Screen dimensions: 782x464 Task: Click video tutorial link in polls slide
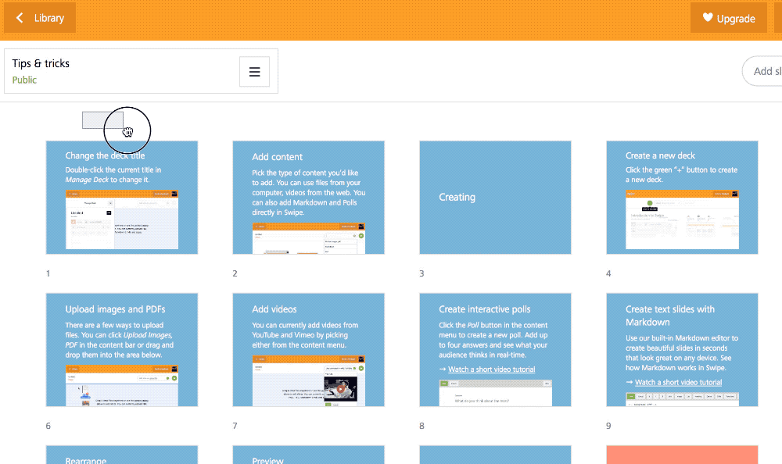pos(491,369)
